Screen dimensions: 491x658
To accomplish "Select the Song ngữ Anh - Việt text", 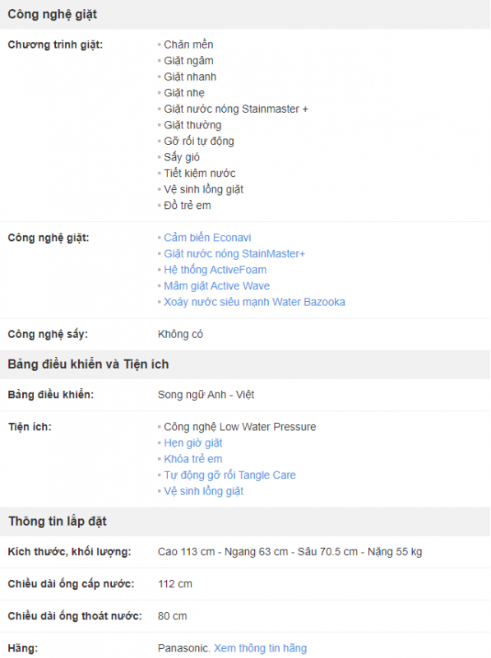I will point(206,395).
